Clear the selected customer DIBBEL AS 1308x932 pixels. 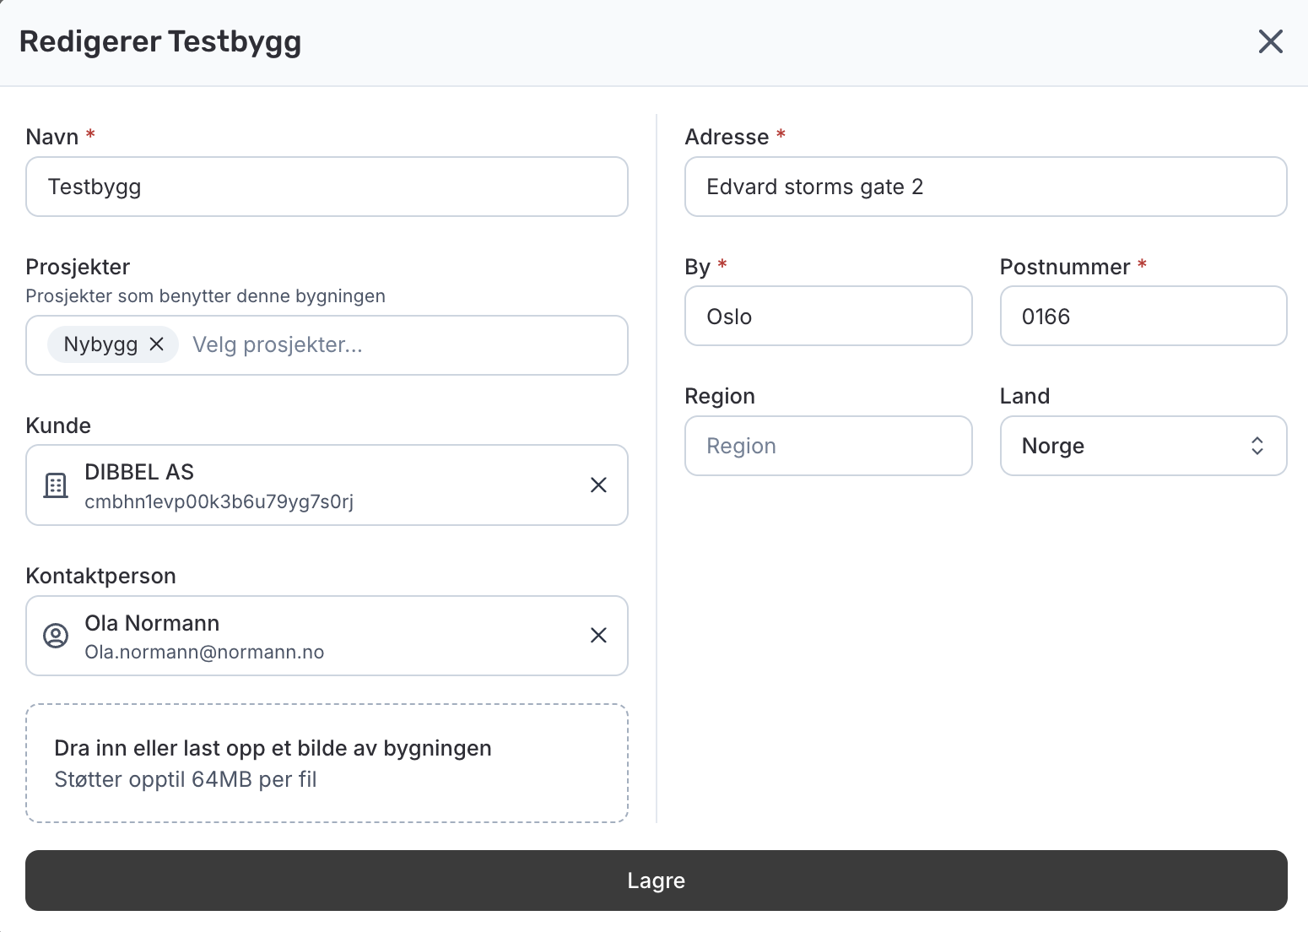click(x=598, y=485)
